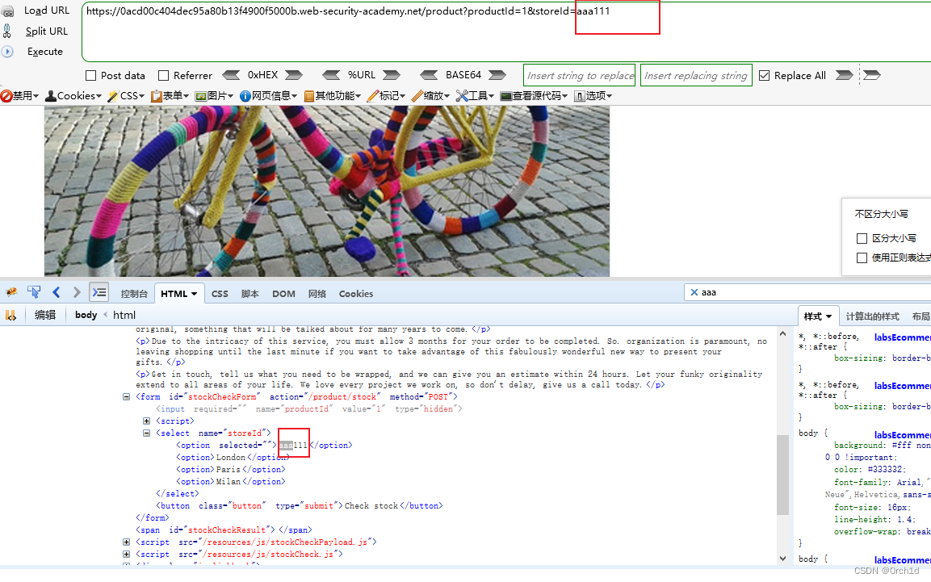Click the break on mutate icon
This screenshot has width=931, height=582.
click(10, 315)
